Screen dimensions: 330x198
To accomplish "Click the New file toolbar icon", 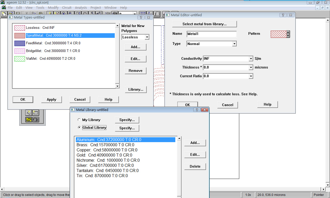I will point(4,14).
